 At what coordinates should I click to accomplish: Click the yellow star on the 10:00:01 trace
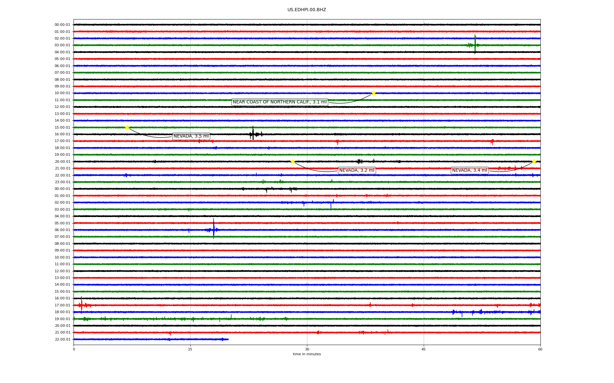pyautogui.click(x=374, y=93)
